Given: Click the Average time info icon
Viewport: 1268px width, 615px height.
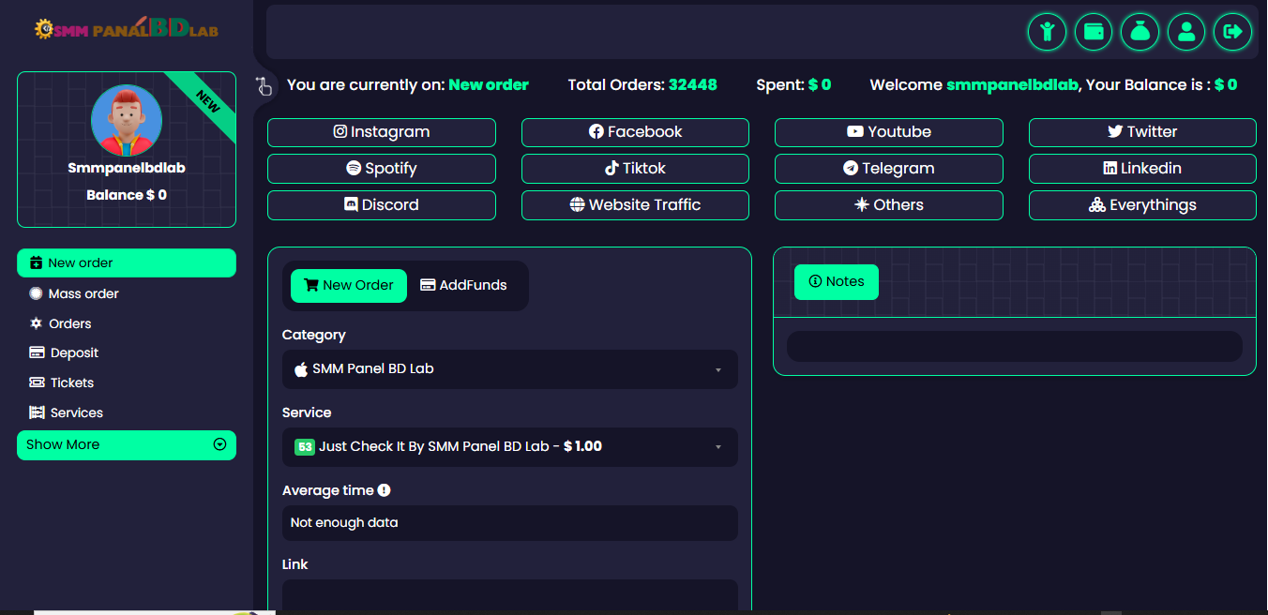Looking at the screenshot, I should pos(385,490).
